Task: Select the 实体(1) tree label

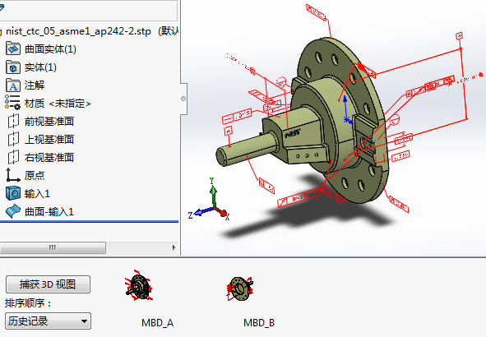Action: [40, 67]
